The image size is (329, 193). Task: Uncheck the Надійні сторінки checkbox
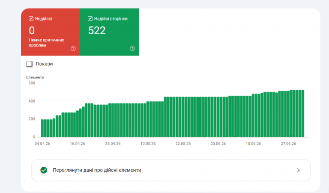[90, 19]
